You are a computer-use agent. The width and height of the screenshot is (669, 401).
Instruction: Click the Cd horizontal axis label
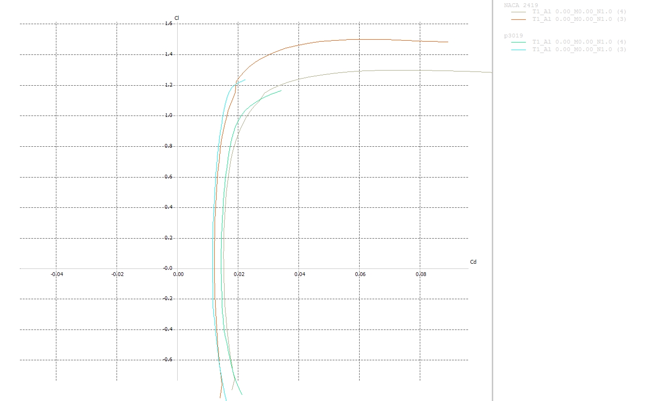click(473, 262)
